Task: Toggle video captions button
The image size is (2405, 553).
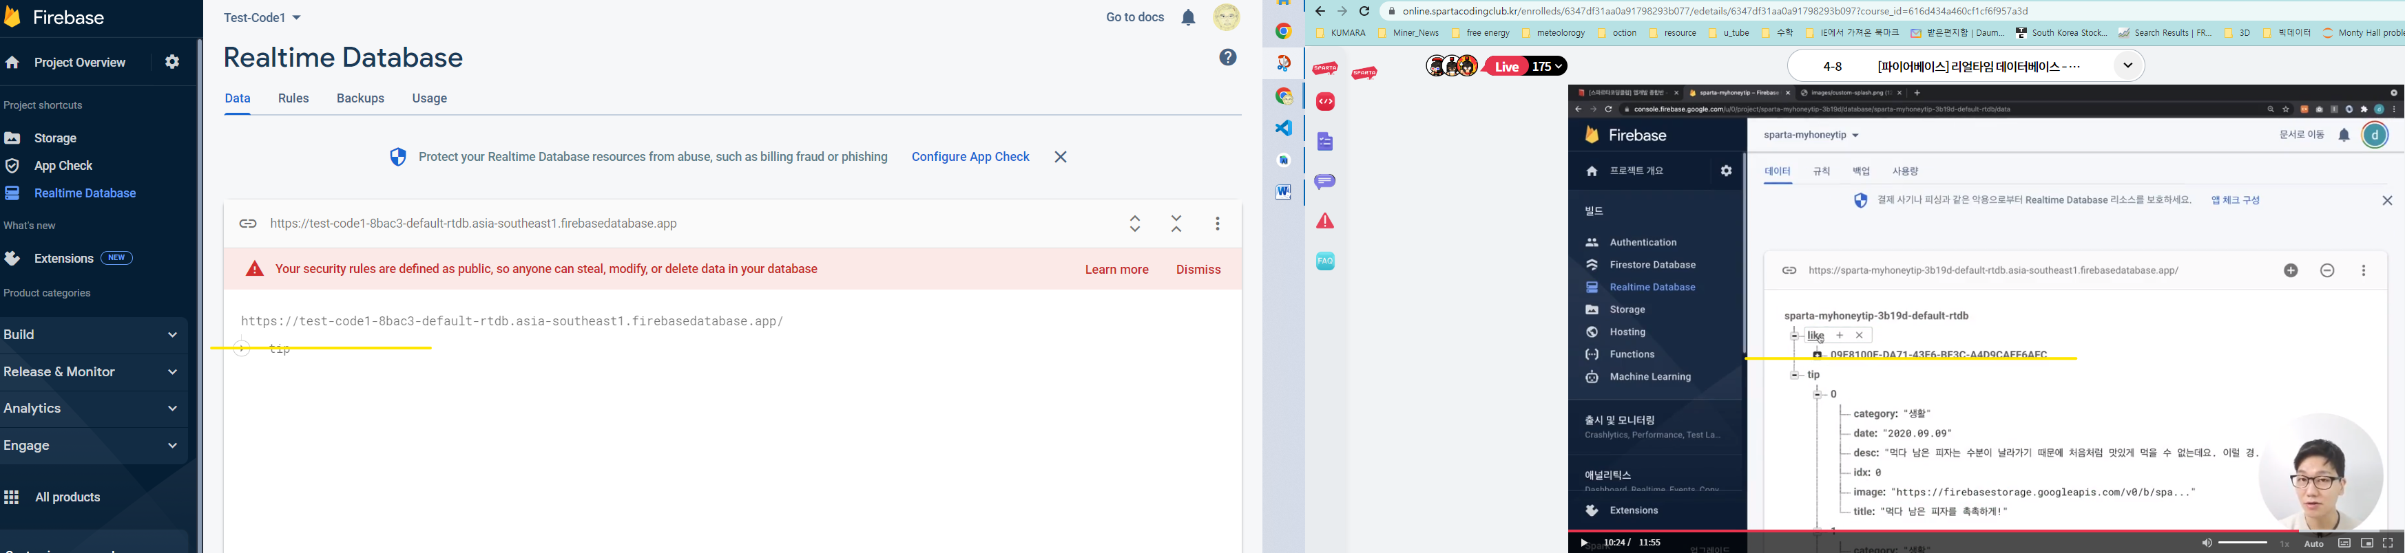Action: (2344, 543)
